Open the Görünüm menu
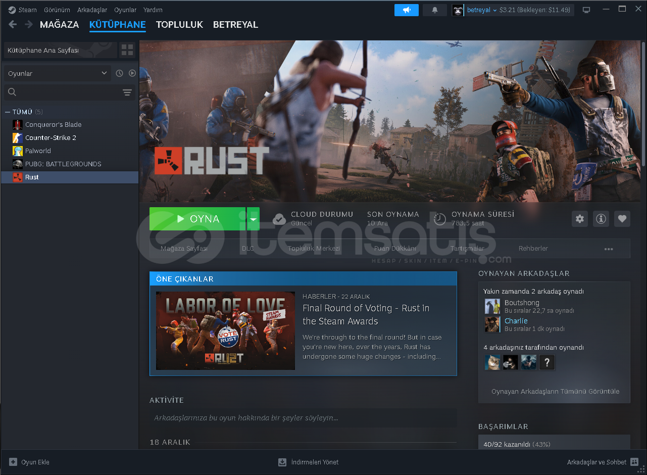647x475 pixels. click(x=57, y=10)
